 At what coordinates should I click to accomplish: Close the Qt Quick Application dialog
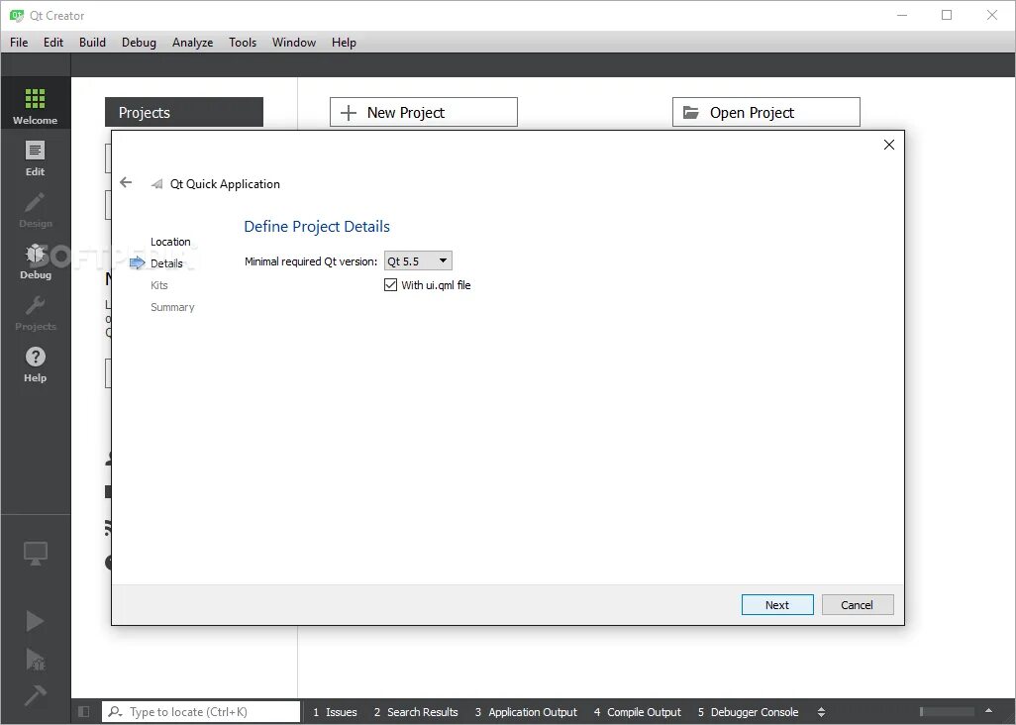pyautogui.click(x=889, y=145)
